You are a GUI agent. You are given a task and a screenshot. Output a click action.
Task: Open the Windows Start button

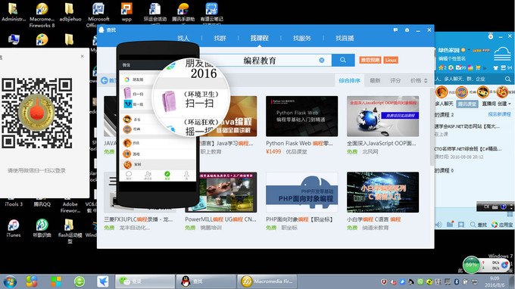(x=10, y=281)
